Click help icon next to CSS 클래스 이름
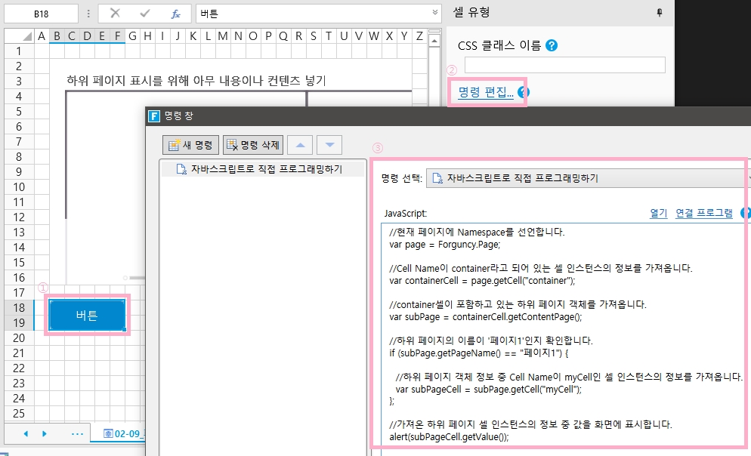751x456 pixels. coord(552,45)
